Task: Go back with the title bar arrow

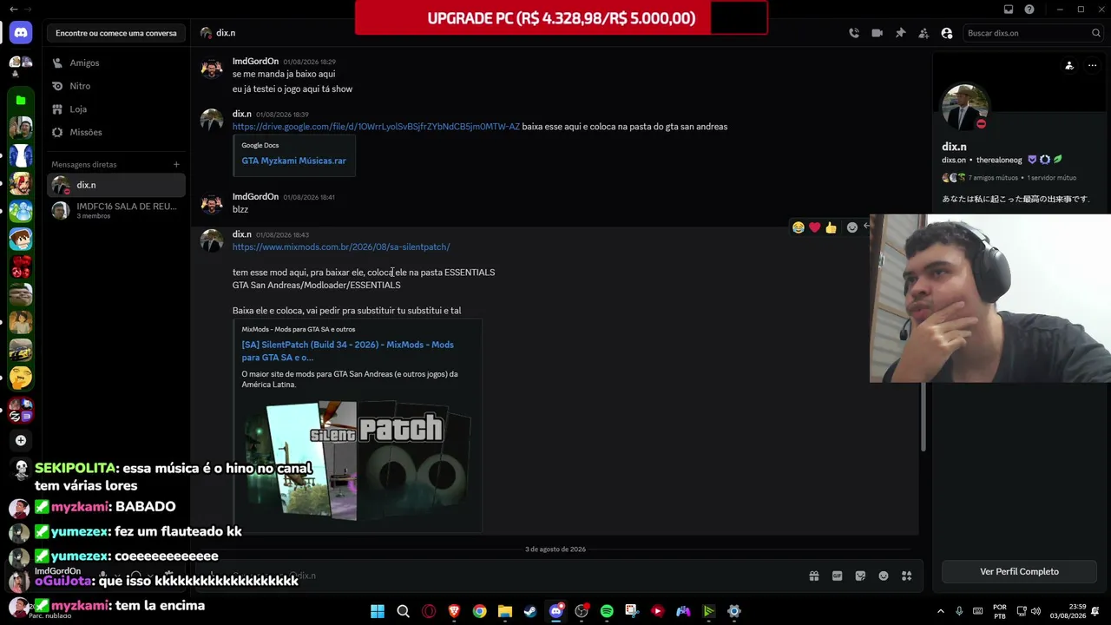Action: (x=13, y=10)
